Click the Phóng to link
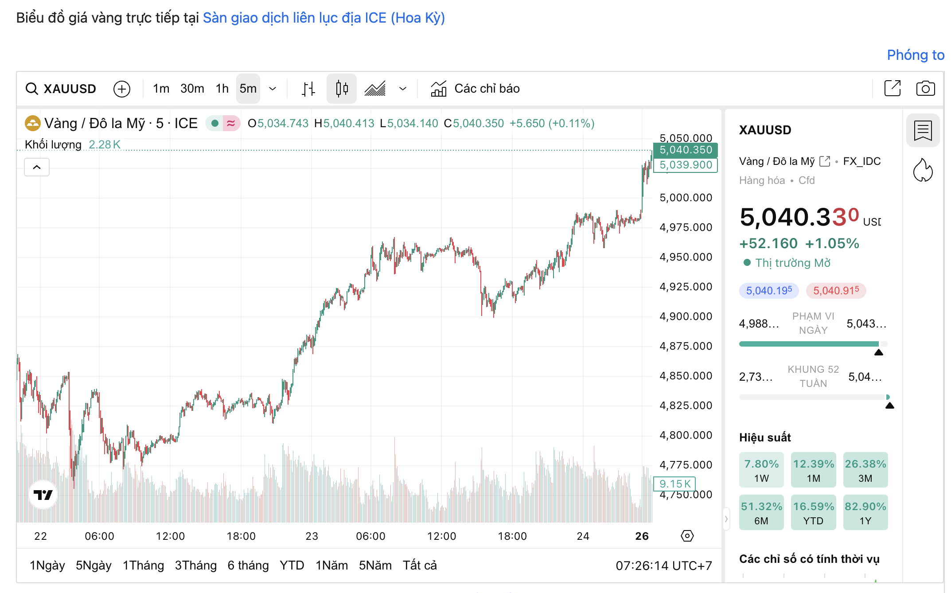This screenshot has width=951, height=593. [x=915, y=55]
